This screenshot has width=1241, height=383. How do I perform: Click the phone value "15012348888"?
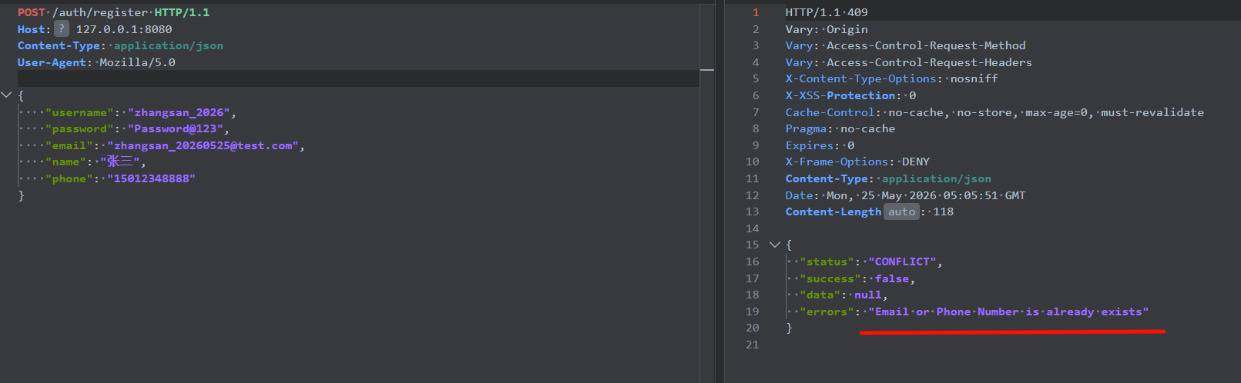coord(151,178)
